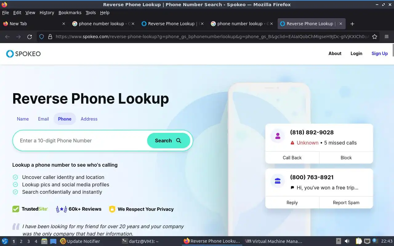Screen dimensions: 394x246
Task: Open the Edit menu
Action: click(17, 13)
